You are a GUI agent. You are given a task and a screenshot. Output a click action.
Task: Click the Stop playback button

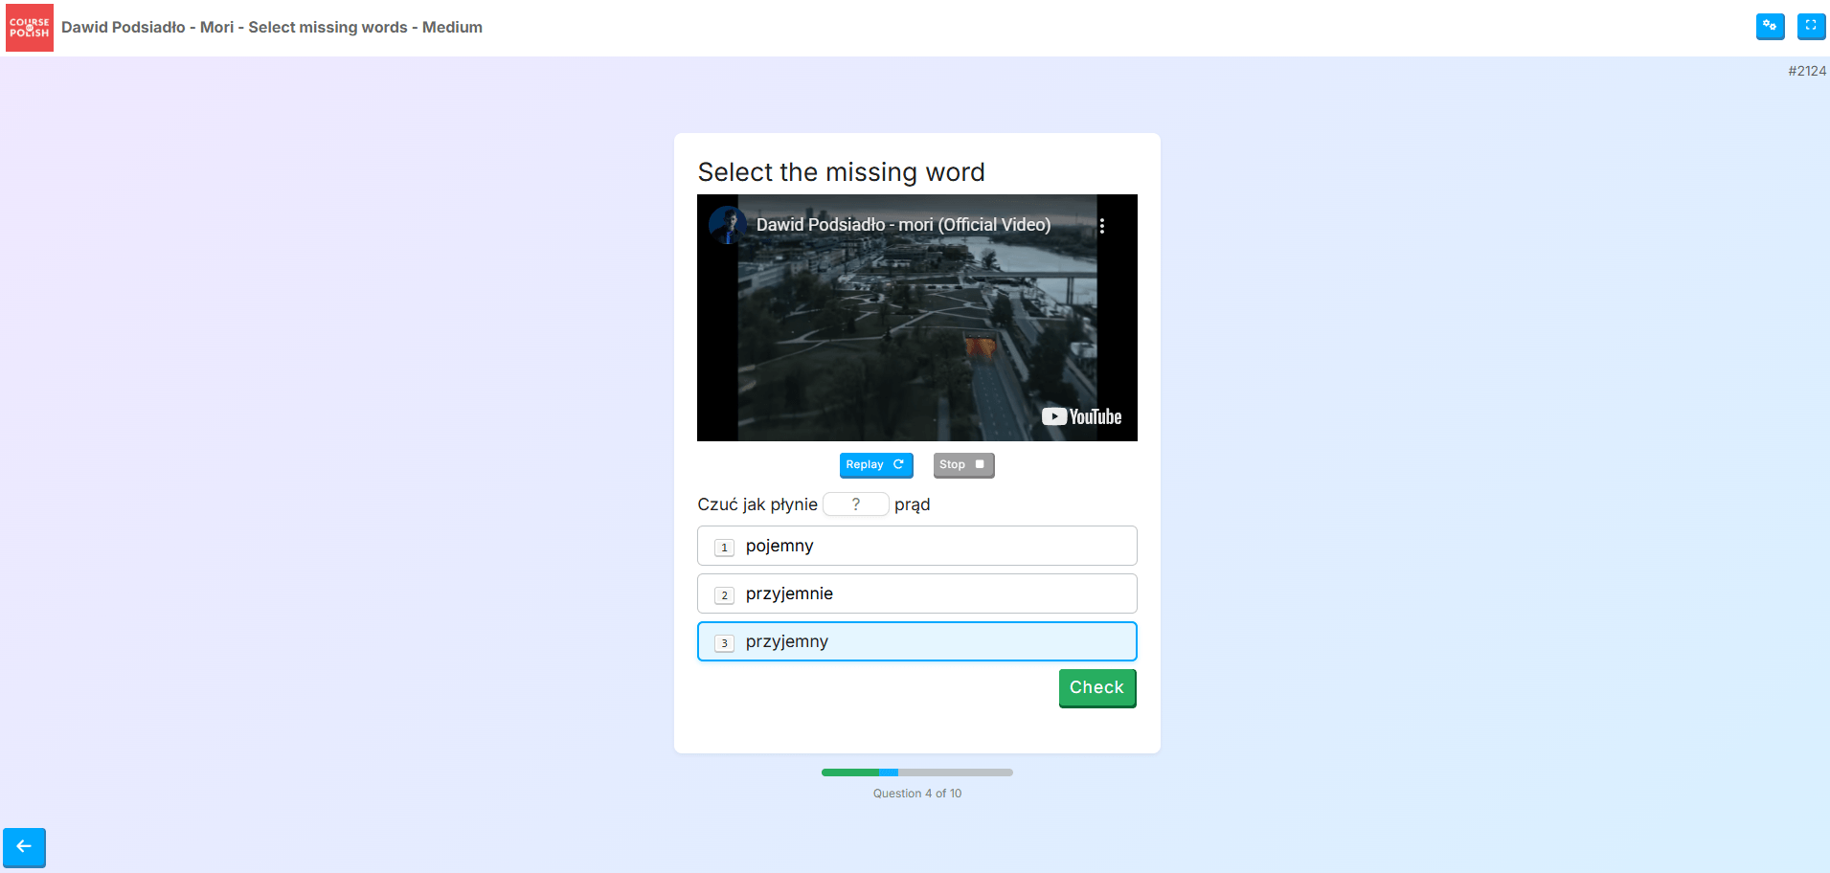962,464
